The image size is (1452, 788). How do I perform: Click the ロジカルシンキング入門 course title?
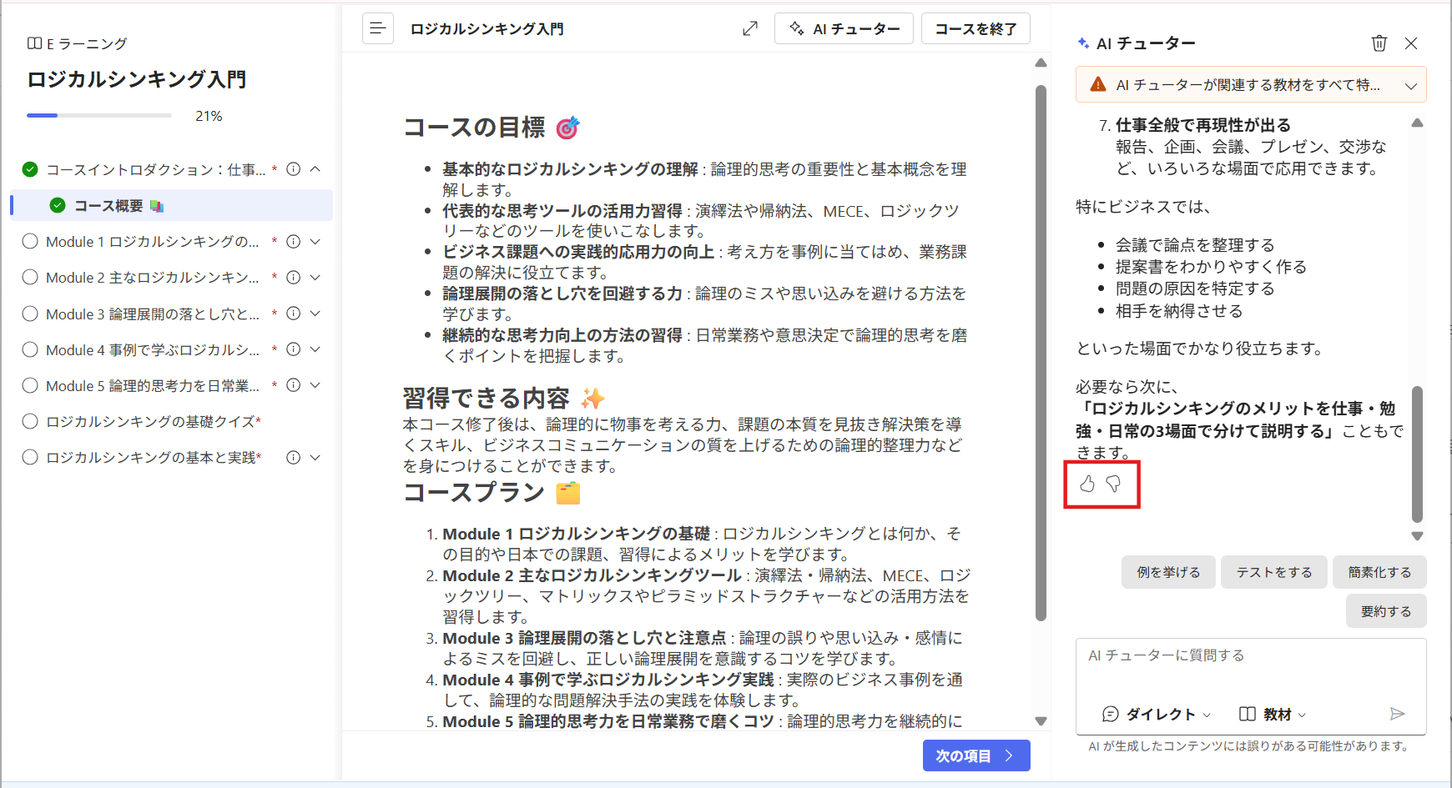137,79
